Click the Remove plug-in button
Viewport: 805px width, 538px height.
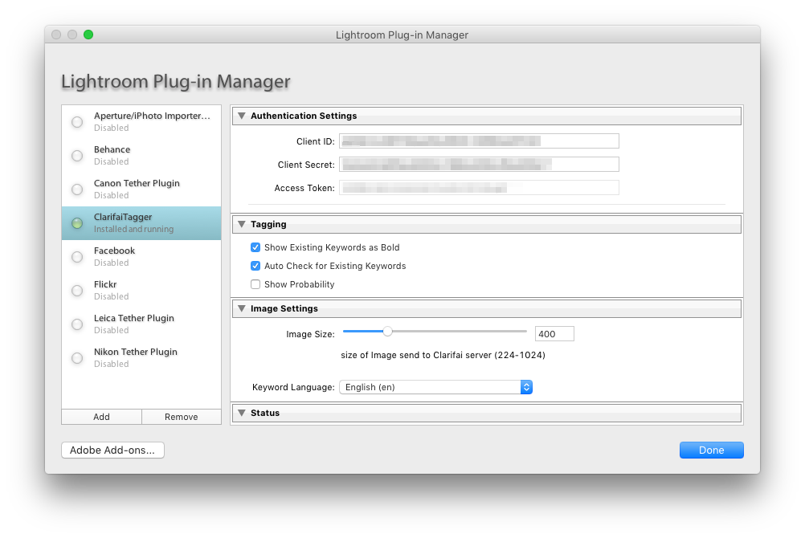[182, 417]
